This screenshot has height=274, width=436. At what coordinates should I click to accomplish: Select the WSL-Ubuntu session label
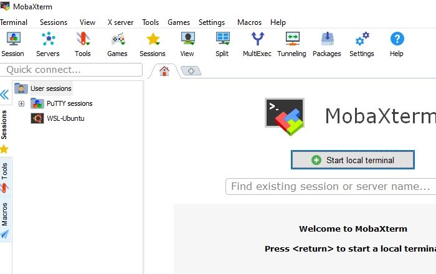click(x=65, y=118)
